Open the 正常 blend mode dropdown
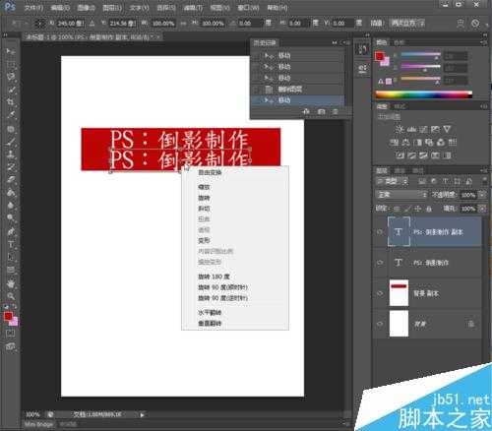Viewport: 492px width, 431px height. coord(402,195)
